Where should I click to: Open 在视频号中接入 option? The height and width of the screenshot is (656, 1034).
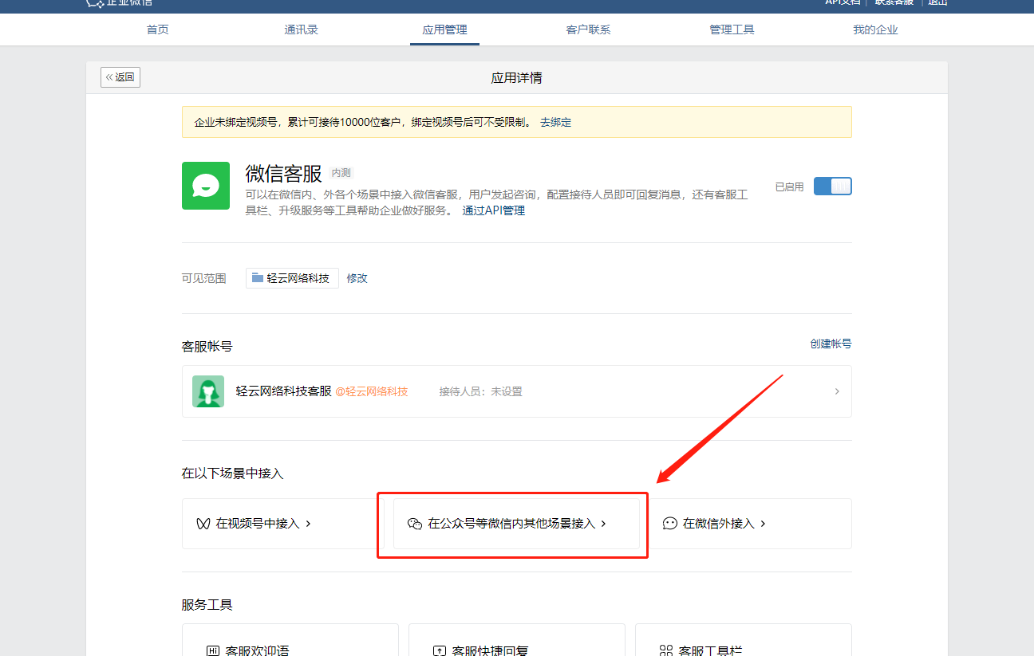click(283, 524)
